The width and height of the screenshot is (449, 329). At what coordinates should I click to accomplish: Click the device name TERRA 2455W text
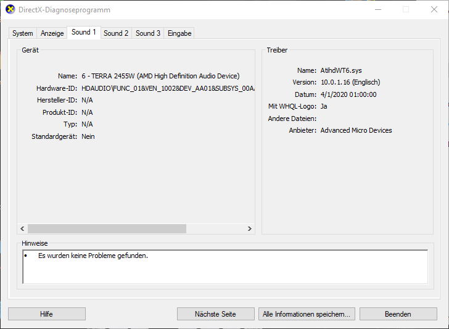(x=160, y=76)
